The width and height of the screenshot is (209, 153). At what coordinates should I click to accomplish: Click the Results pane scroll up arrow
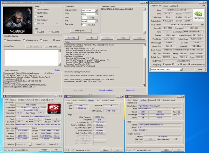click(144, 45)
